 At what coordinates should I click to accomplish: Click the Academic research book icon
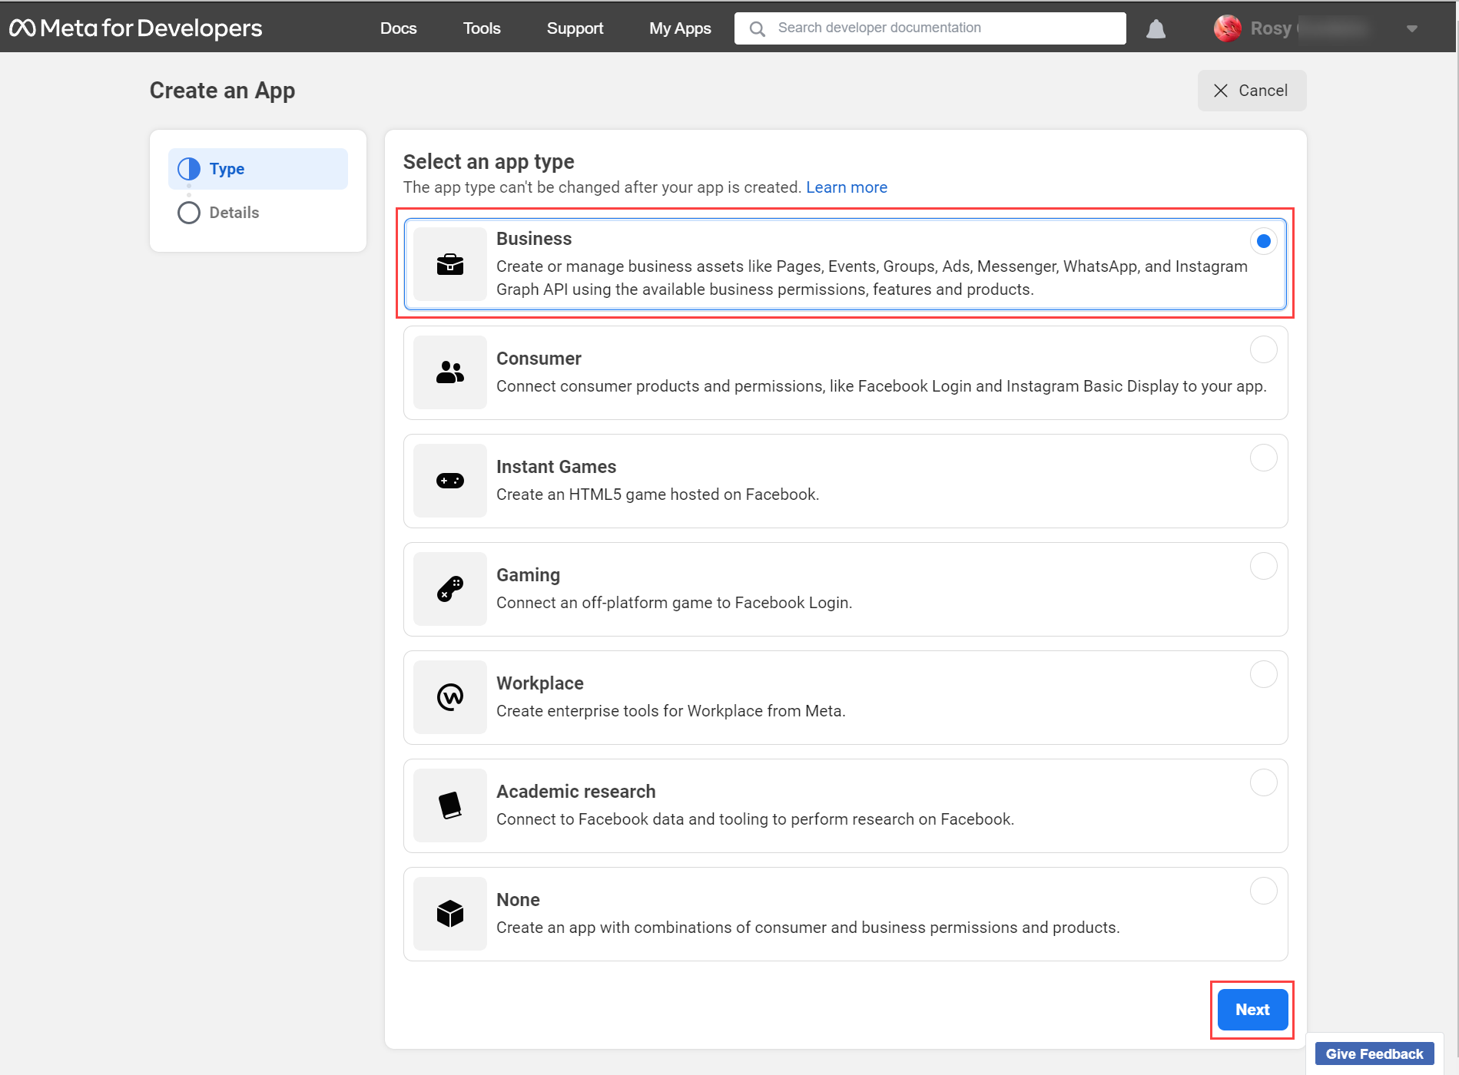point(449,805)
